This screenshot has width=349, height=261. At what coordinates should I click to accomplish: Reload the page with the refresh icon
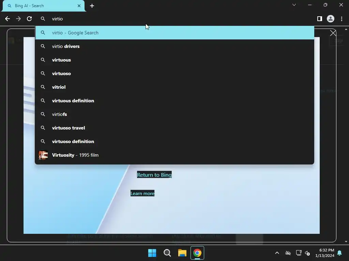[29, 19]
